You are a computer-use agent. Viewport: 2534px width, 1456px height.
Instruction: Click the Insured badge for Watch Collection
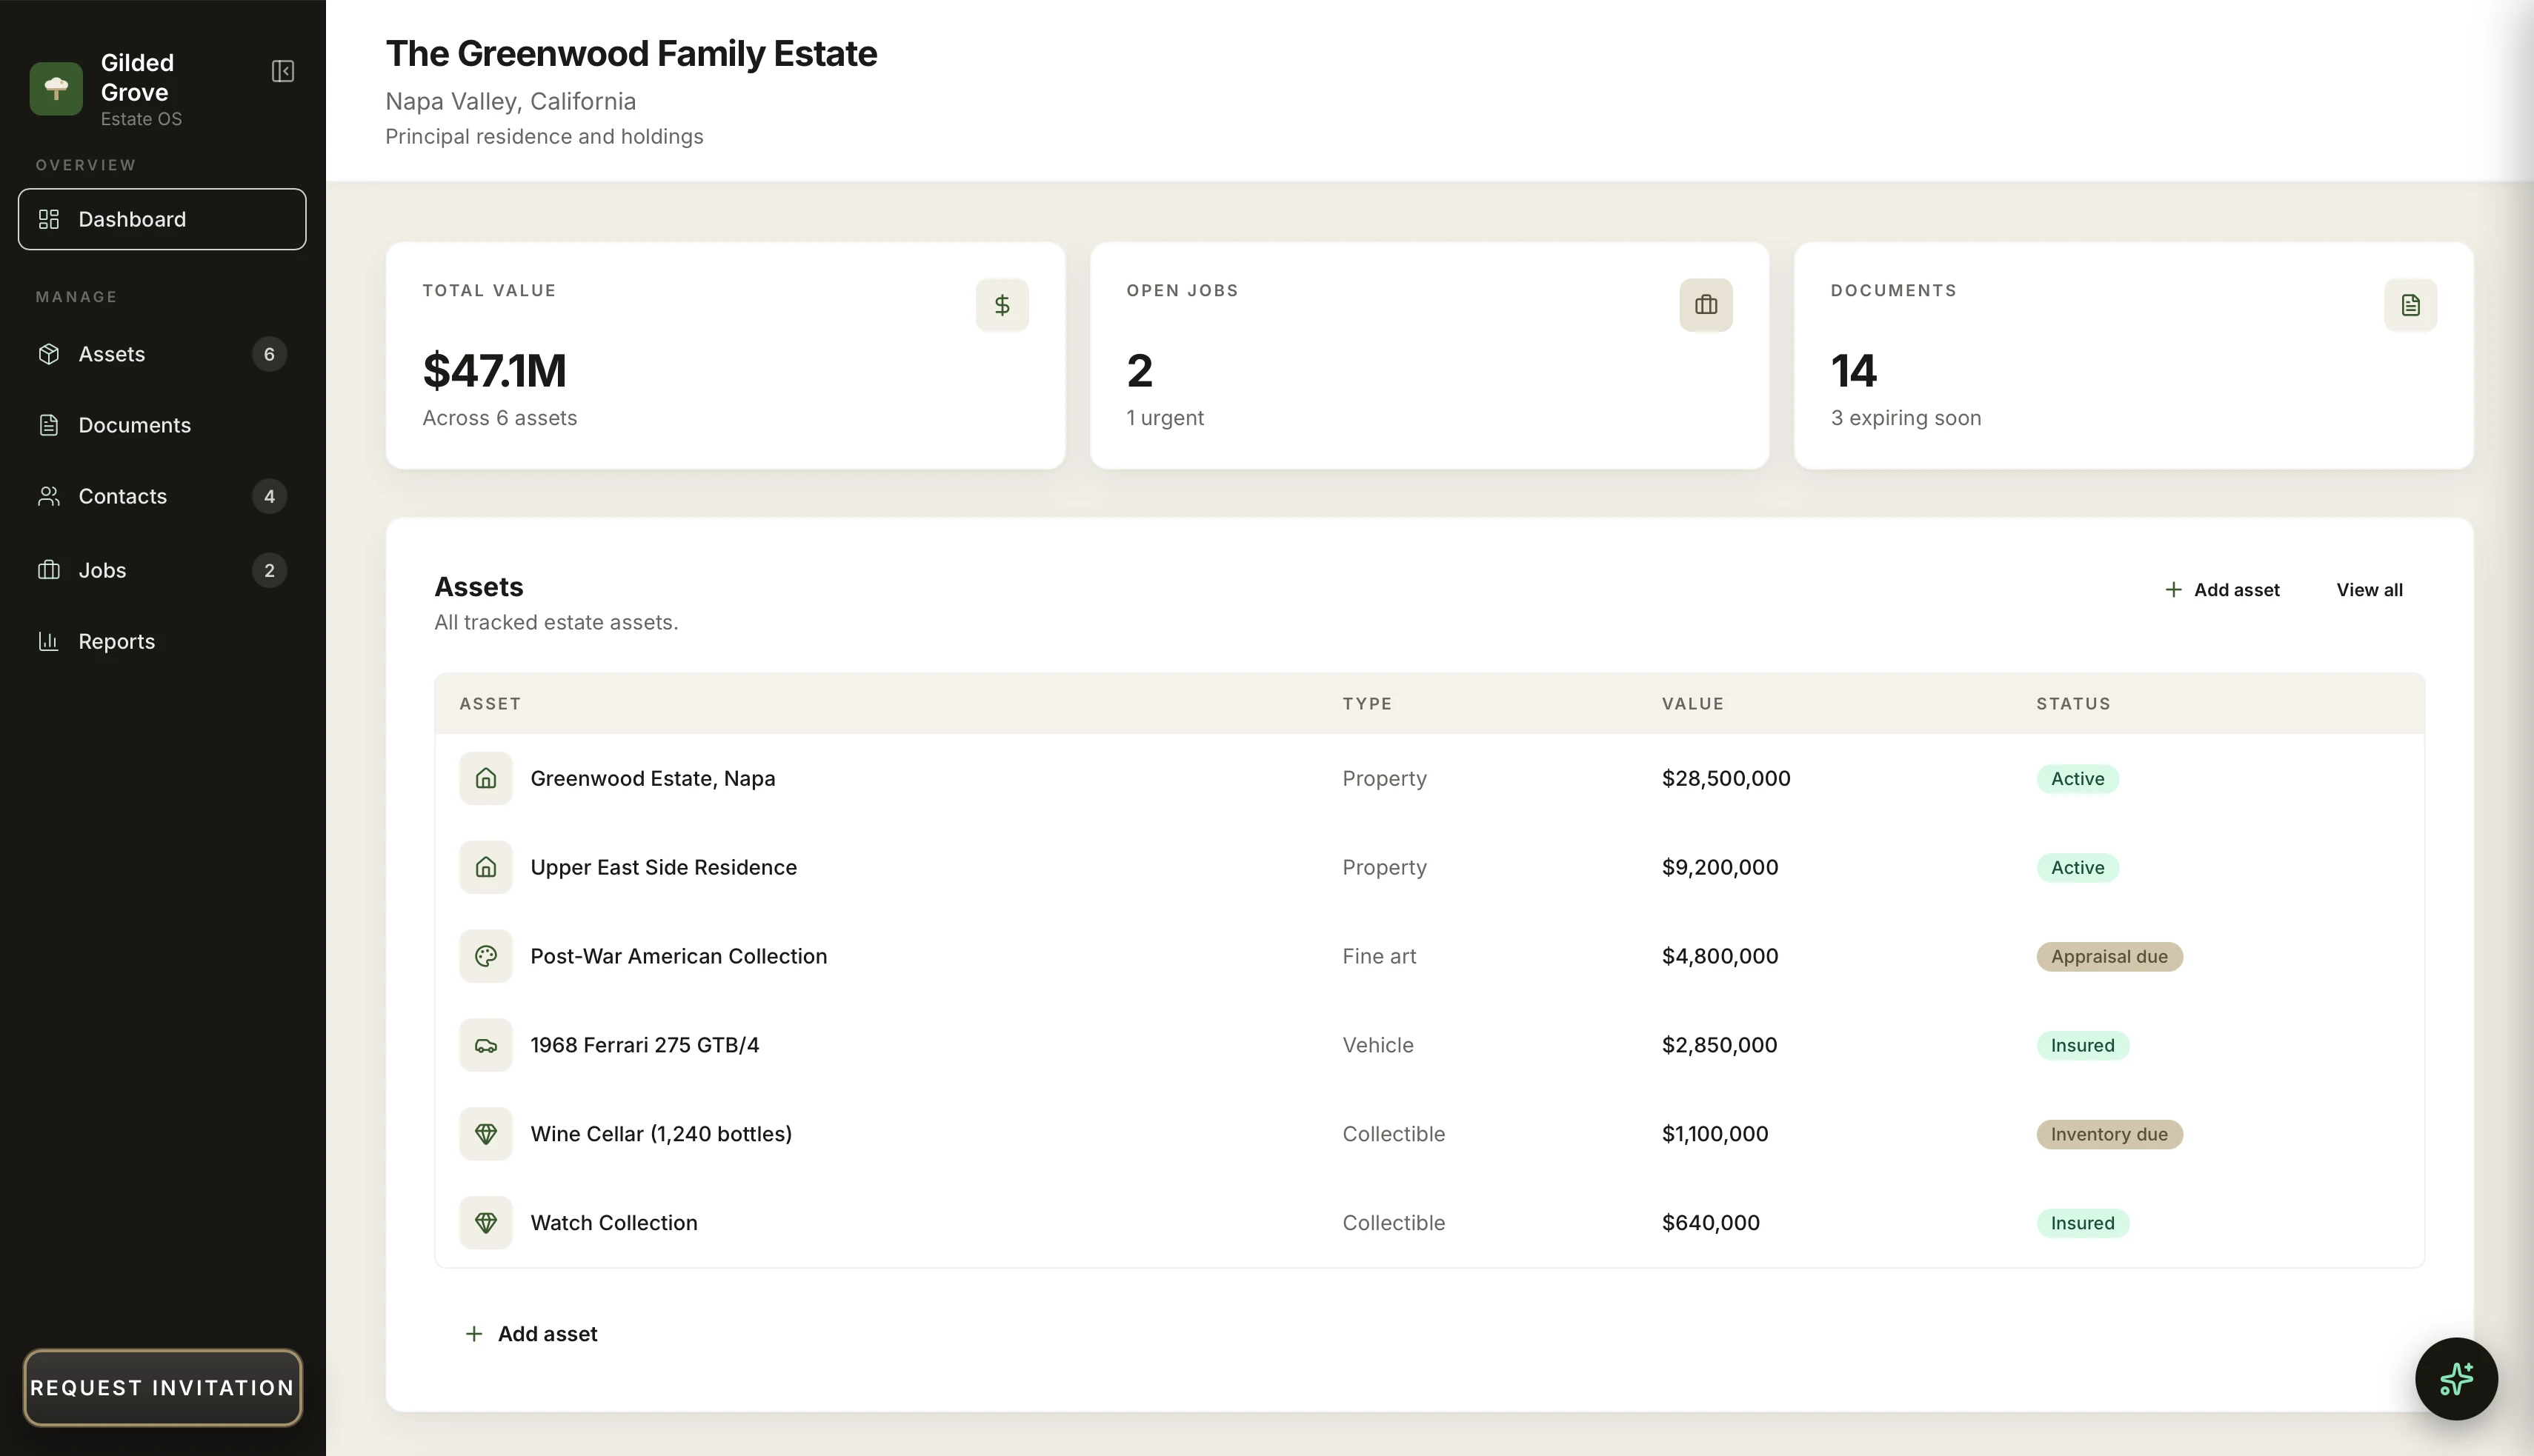coord(2082,1224)
